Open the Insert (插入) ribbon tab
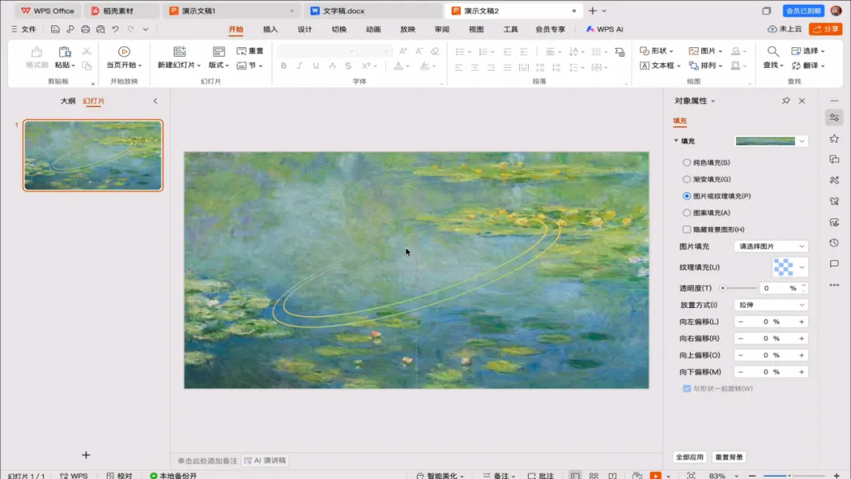Screen dimensions: 851x479 point(270,29)
